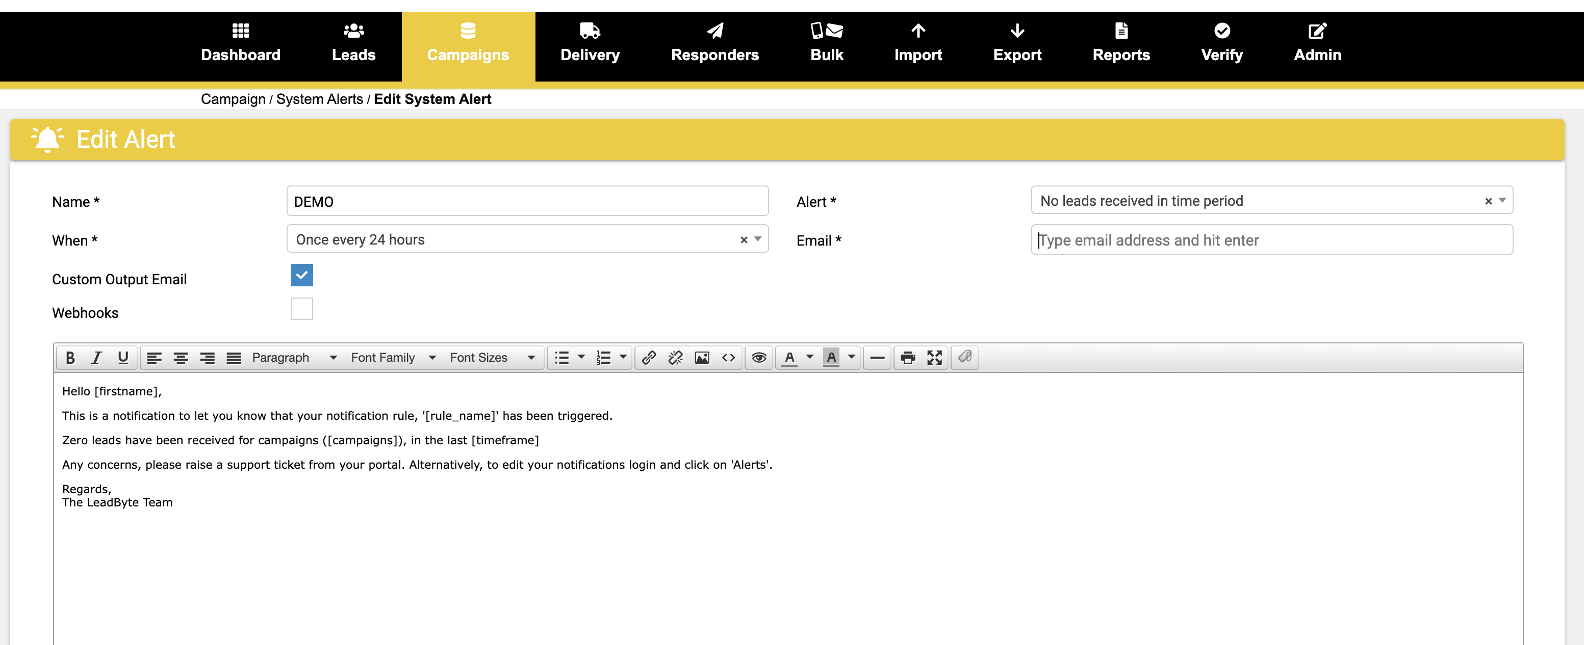This screenshot has width=1584, height=645.
Task: Toggle italic formatting in editor toolbar
Action: (96, 358)
